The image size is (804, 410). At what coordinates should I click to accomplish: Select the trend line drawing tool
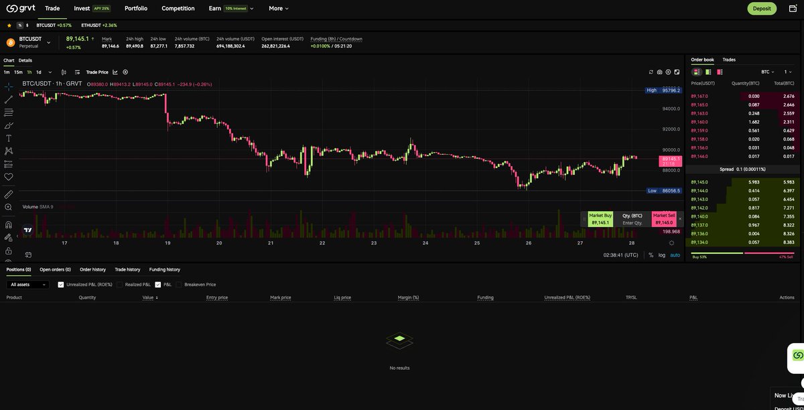9,99
